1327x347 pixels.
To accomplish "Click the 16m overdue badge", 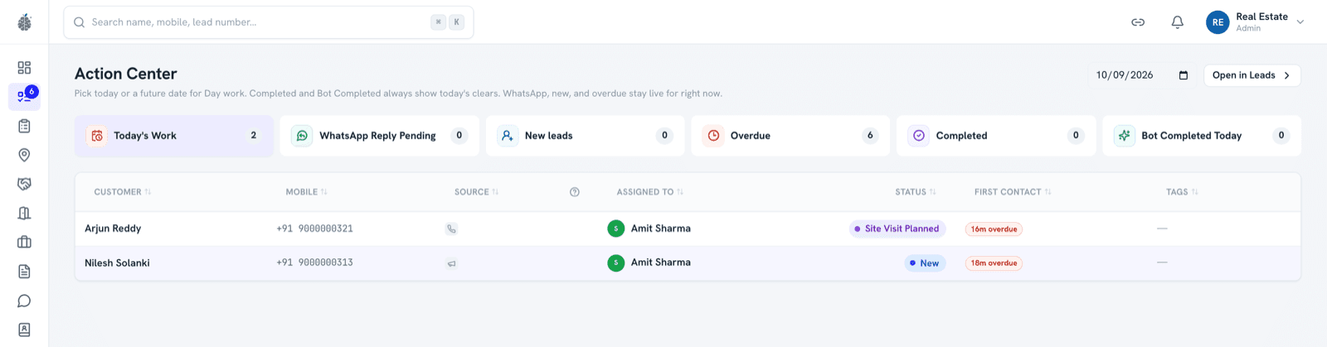I will [994, 229].
